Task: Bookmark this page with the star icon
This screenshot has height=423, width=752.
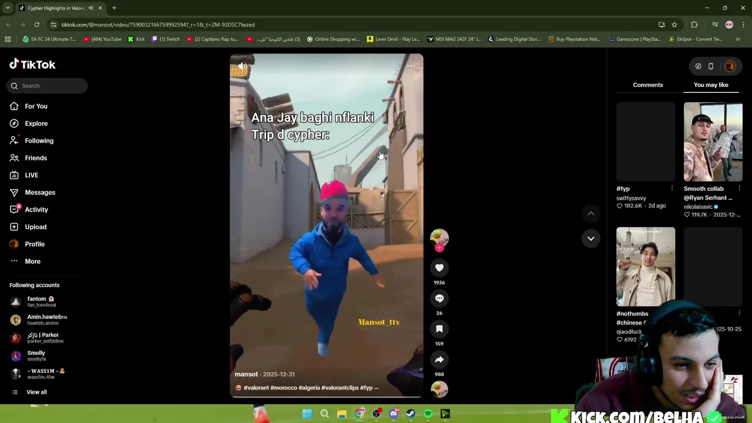Action: coord(674,25)
